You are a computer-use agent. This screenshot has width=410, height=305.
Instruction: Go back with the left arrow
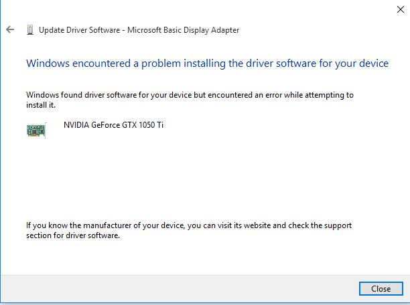tap(10, 29)
